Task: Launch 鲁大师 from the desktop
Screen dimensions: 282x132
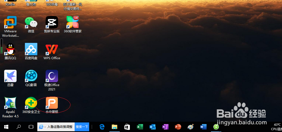Action: pyautogui.click(x=31, y=3)
